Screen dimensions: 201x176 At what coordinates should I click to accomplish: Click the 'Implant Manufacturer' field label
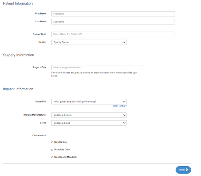click(x=35, y=115)
